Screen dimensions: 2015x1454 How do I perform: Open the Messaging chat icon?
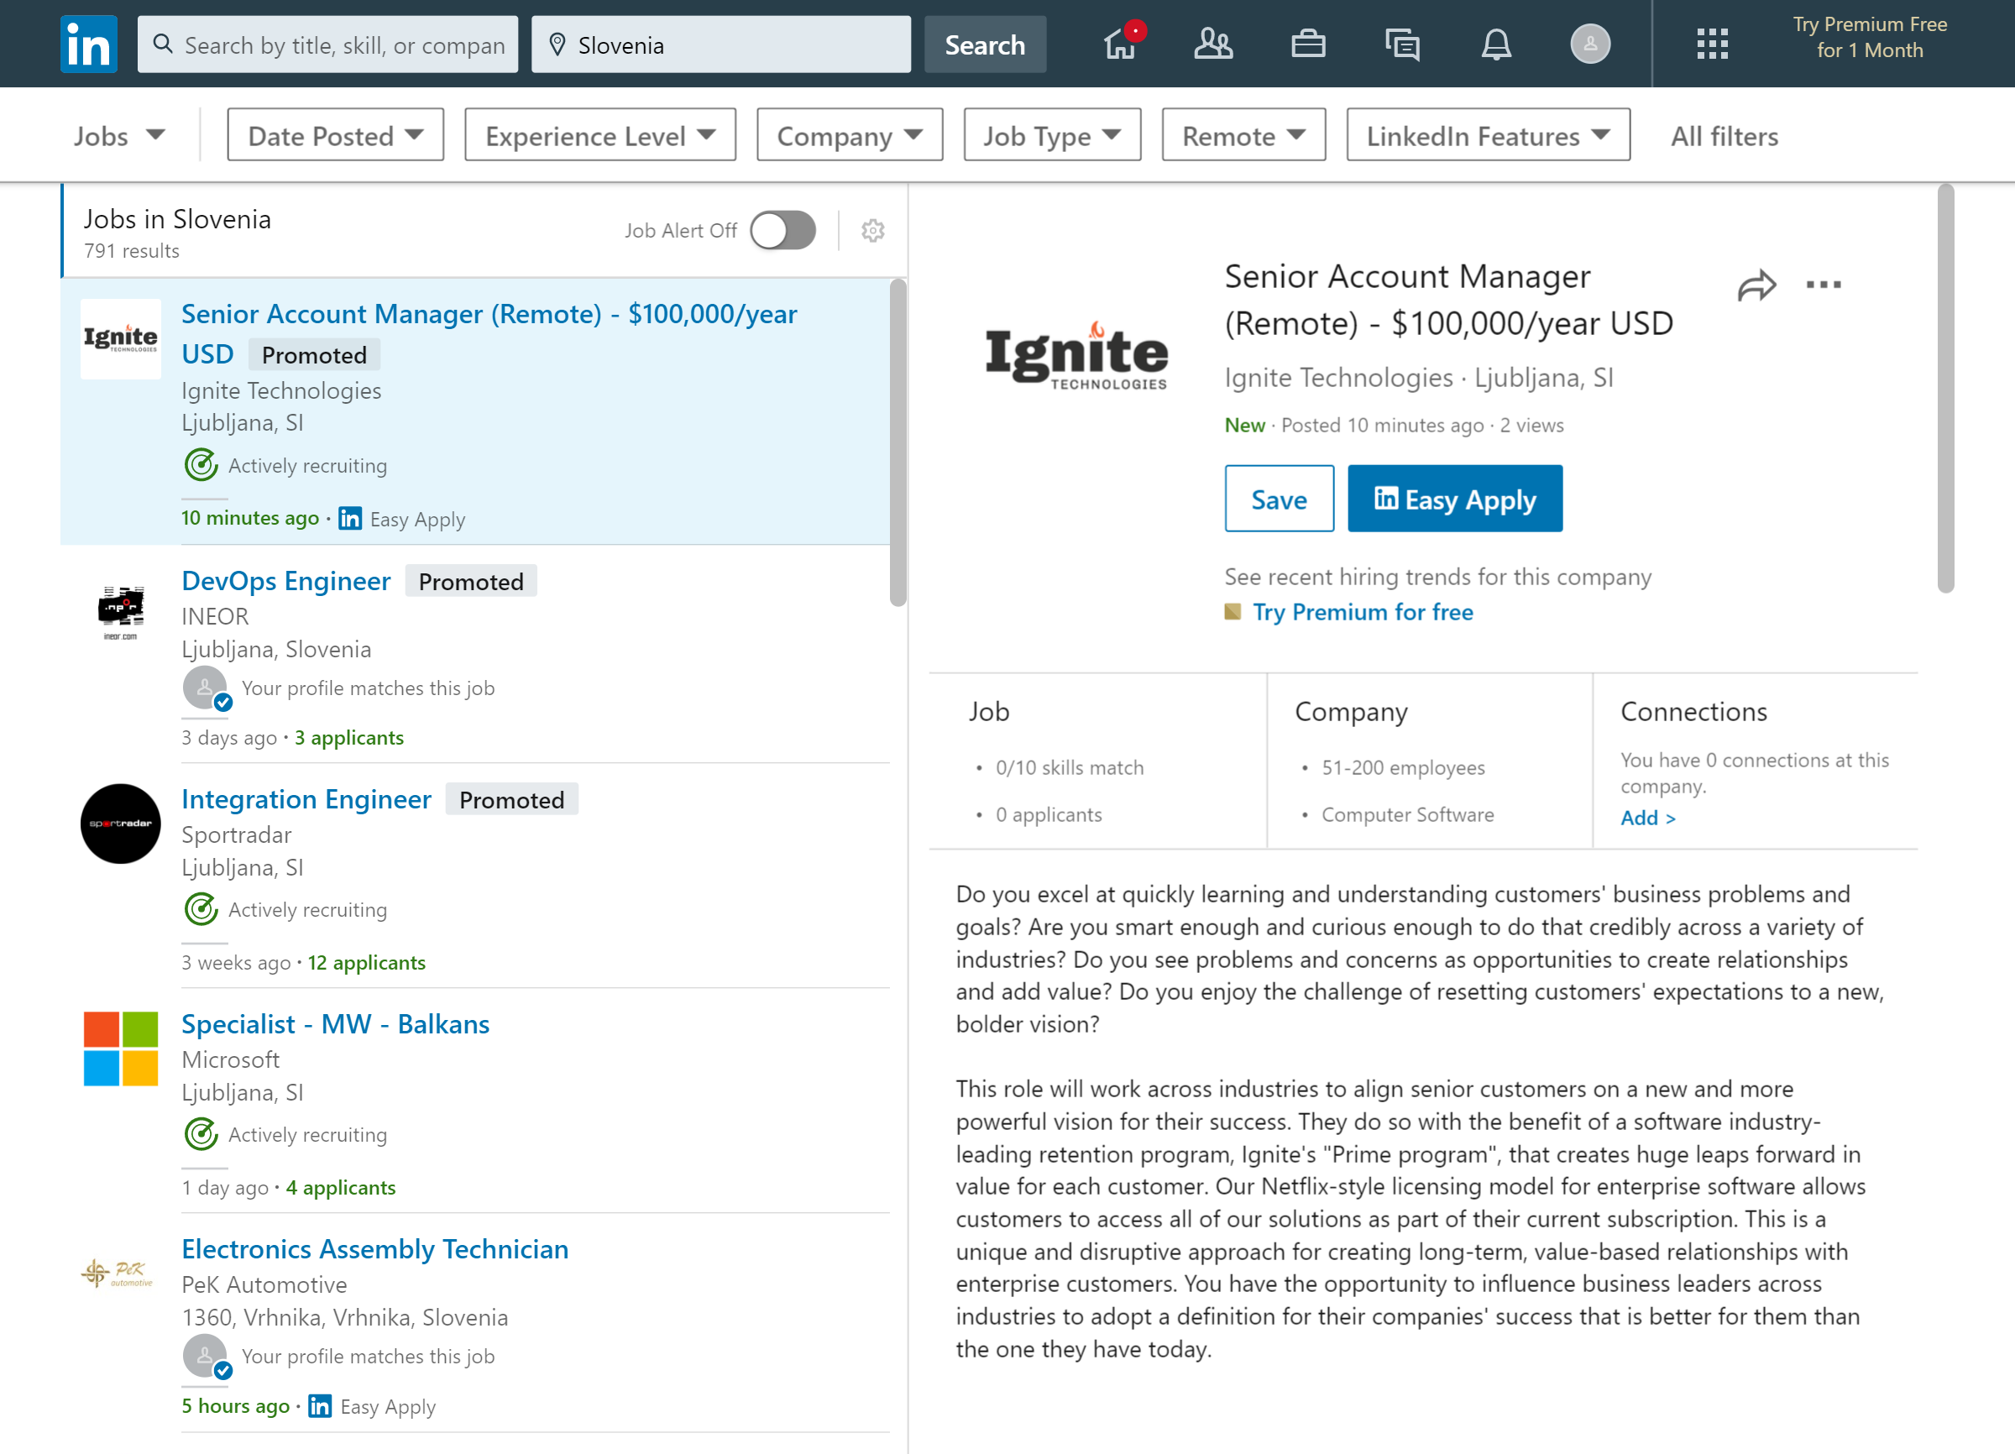[1402, 44]
